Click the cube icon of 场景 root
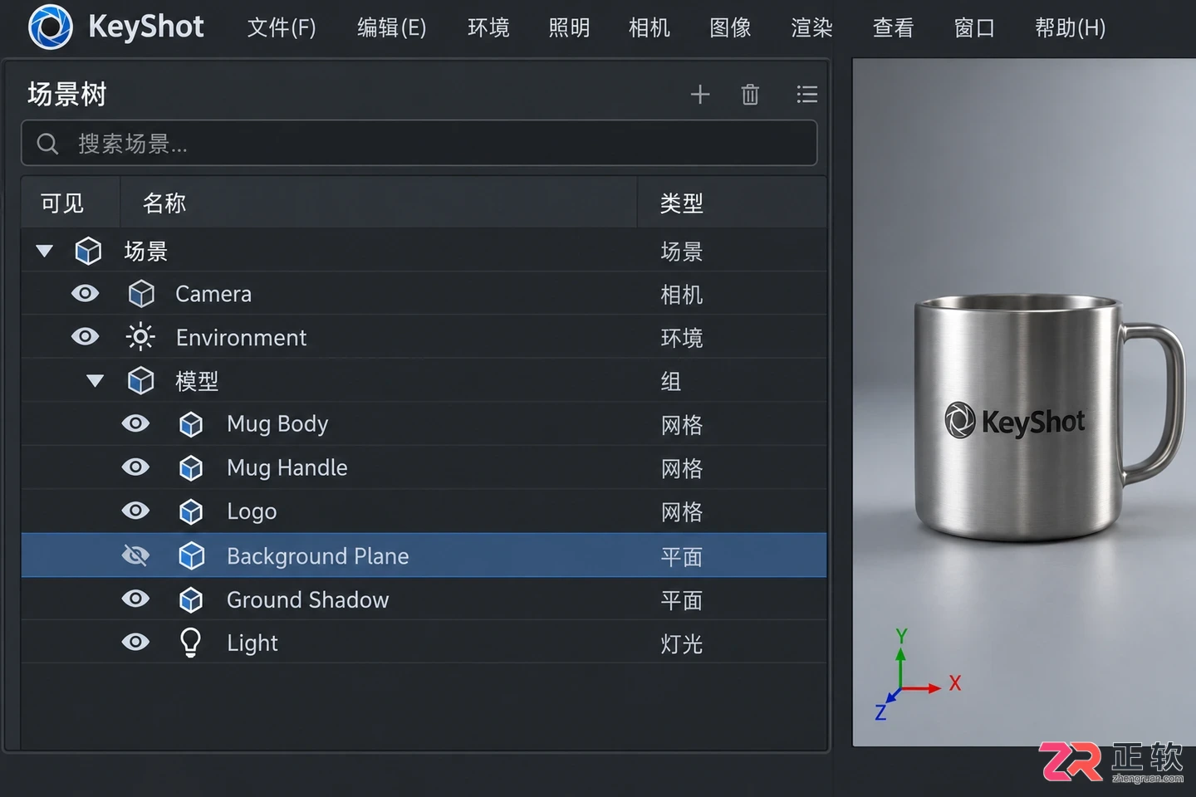Image resolution: width=1196 pixels, height=797 pixels. tap(88, 251)
